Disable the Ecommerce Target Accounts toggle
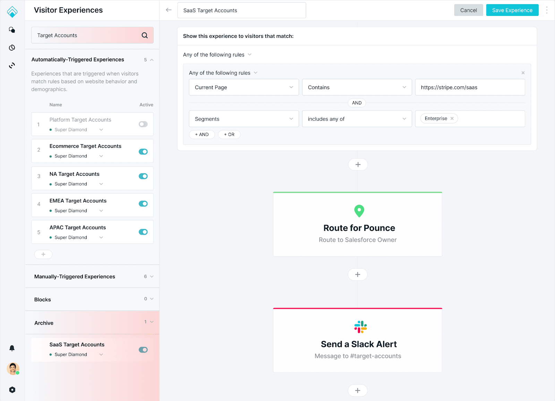This screenshot has height=401, width=555. (143, 151)
